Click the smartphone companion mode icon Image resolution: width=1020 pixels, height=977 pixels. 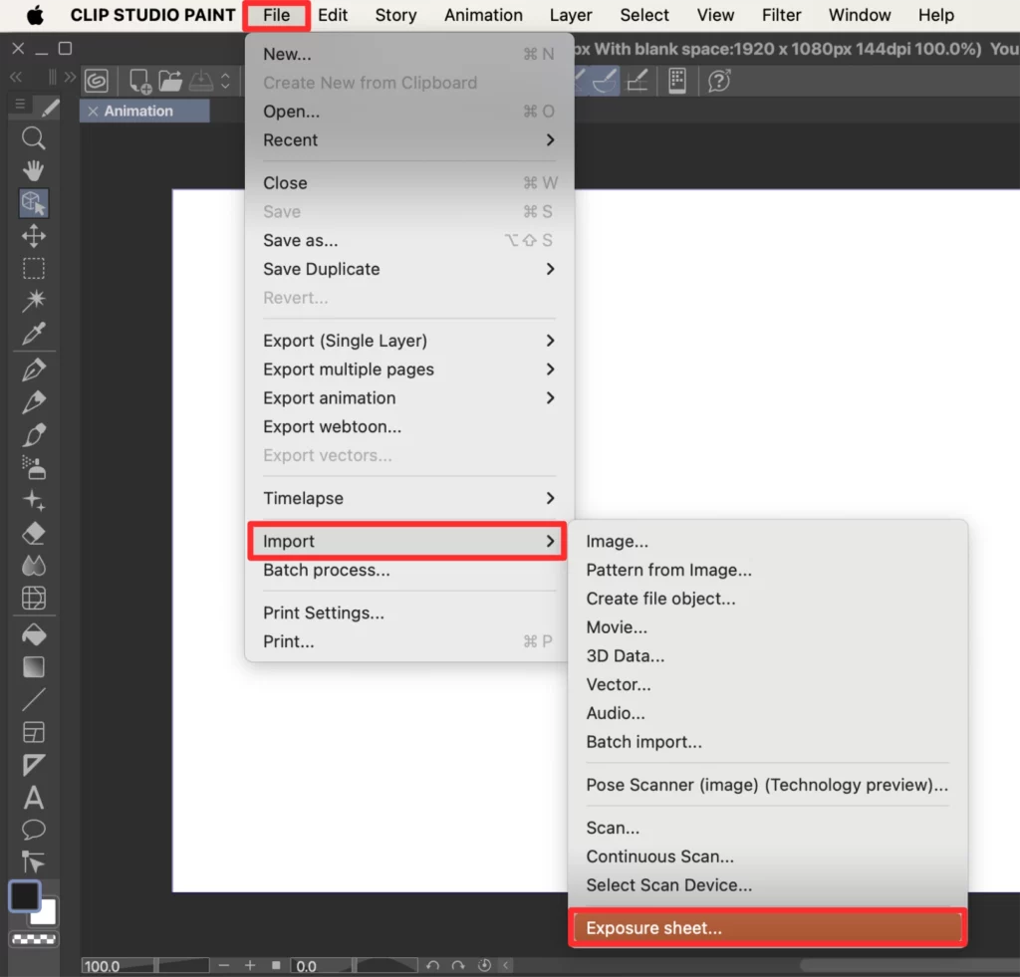coord(677,81)
